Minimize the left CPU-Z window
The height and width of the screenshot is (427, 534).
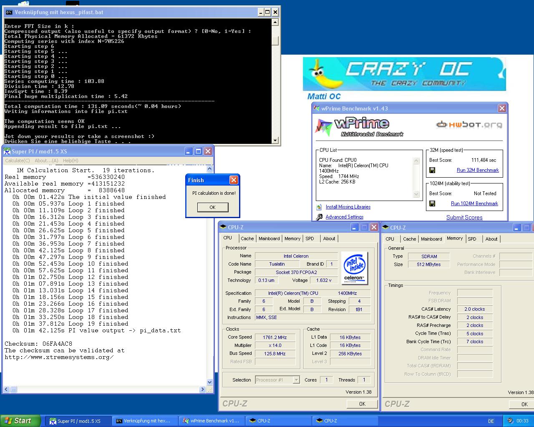355,227
